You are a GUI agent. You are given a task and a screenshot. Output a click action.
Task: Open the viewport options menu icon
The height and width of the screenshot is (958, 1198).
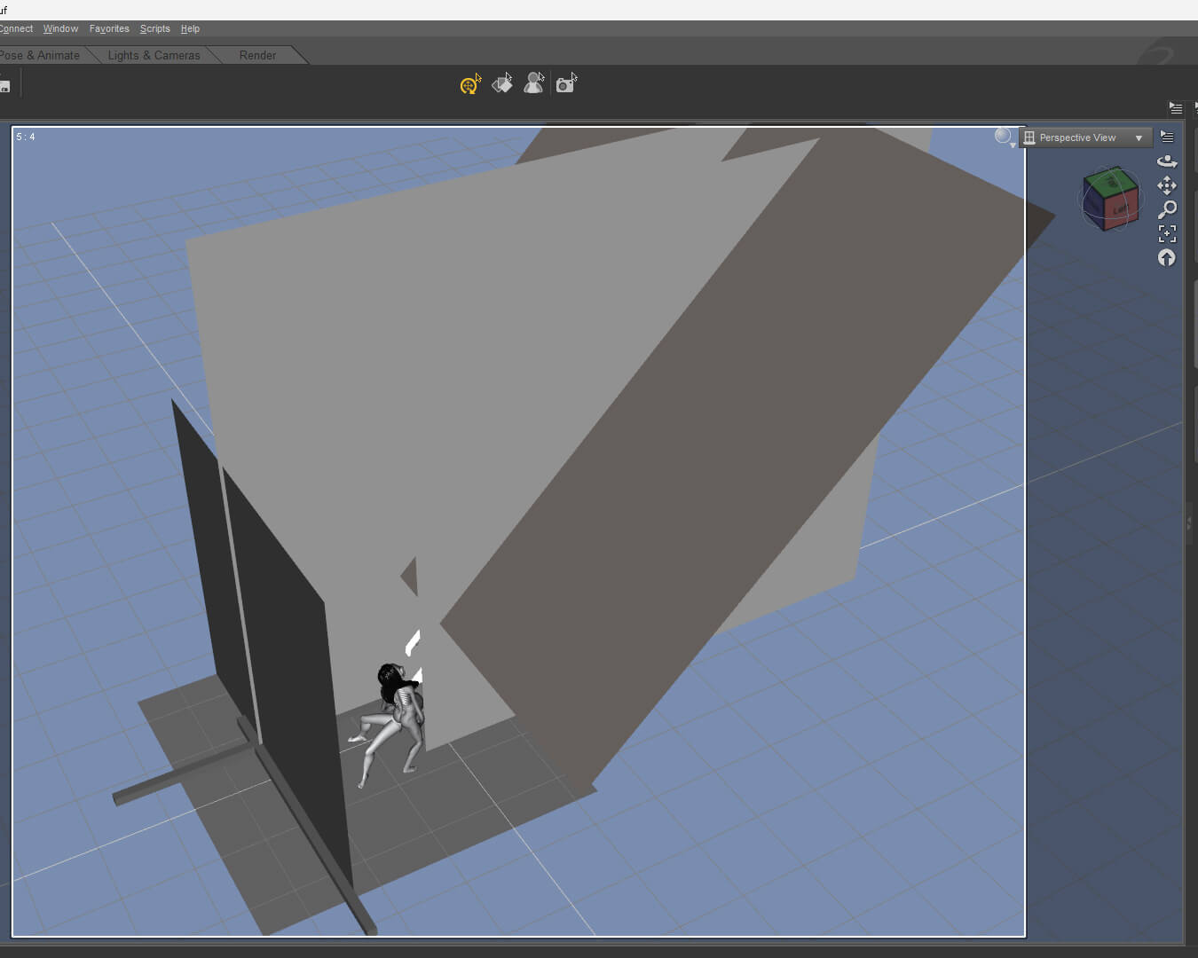pyautogui.click(x=1167, y=137)
